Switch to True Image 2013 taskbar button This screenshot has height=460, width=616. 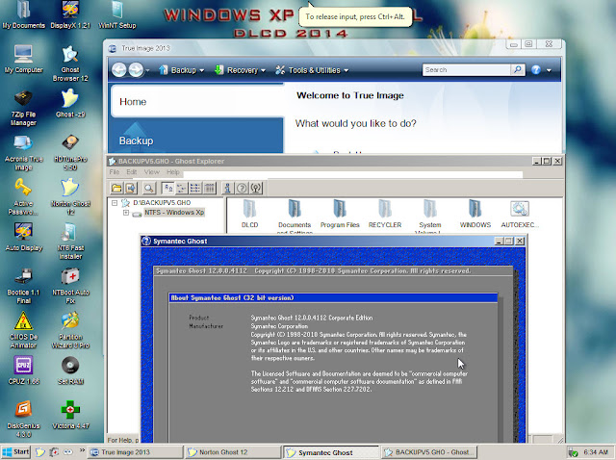pyautogui.click(x=135, y=452)
